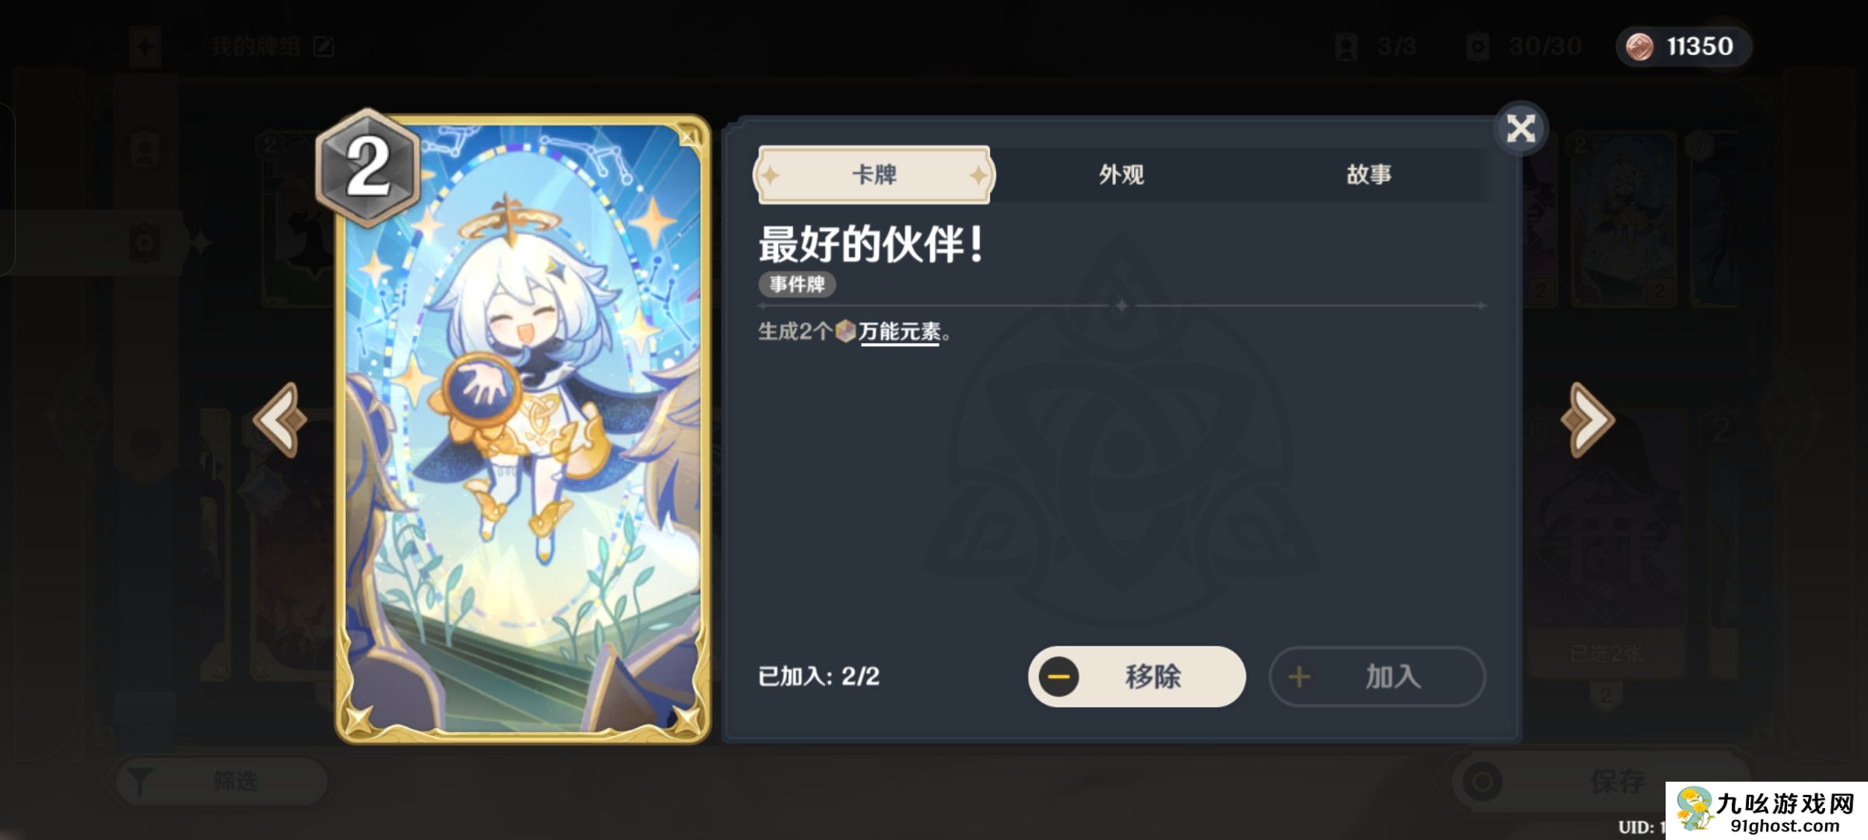Add the card with 加入 button
This screenshot has height=840, width=1868.
1377,677
